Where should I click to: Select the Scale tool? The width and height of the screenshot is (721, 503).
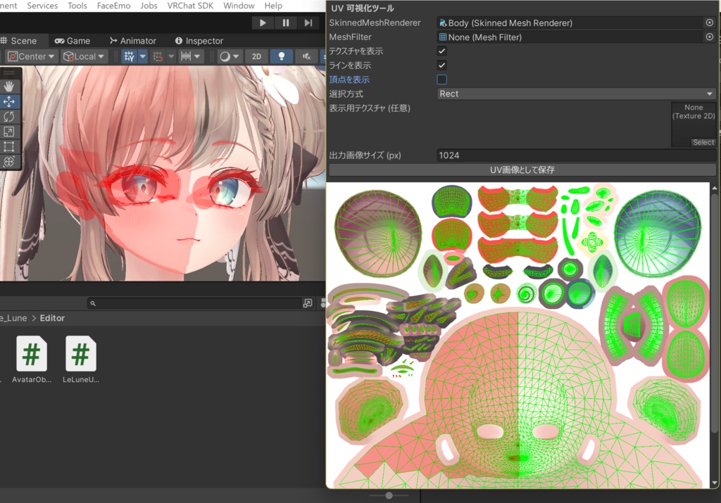pos(8,132)
